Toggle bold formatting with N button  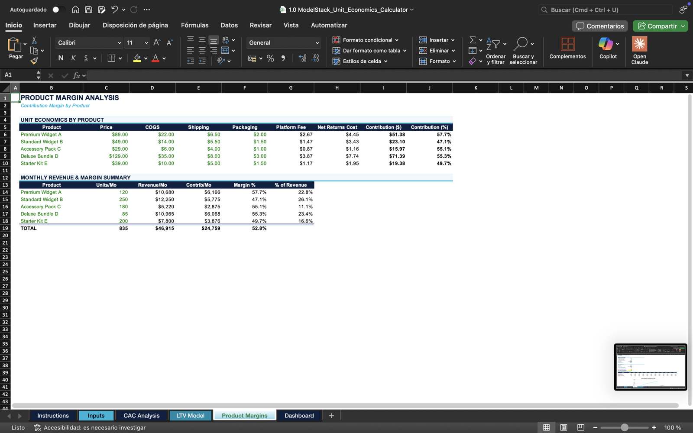[61, 58]
